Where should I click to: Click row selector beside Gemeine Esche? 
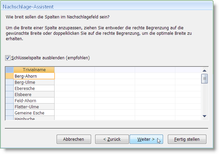(x=10, y=113)
